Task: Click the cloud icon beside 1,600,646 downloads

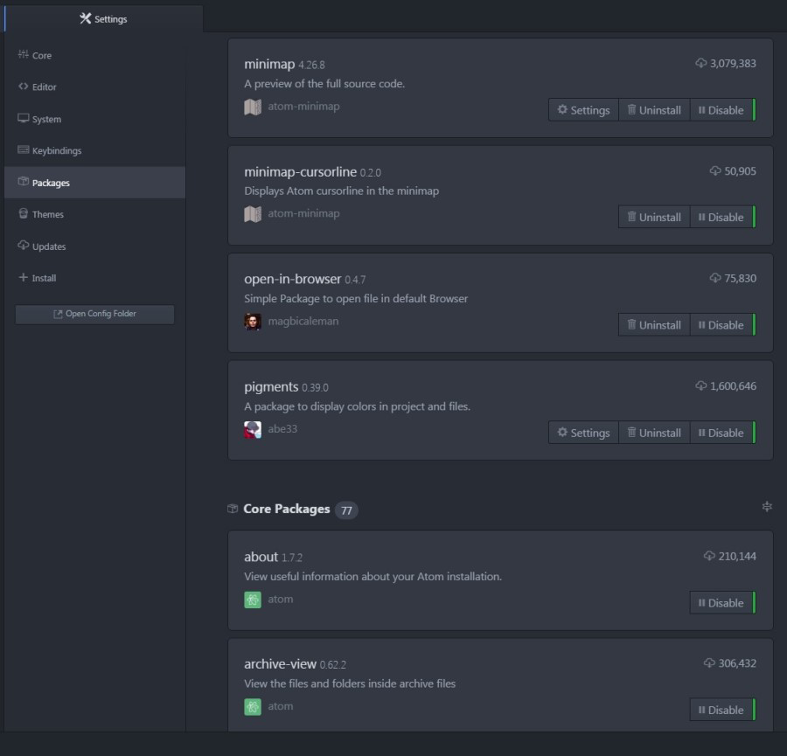Action: tap(700, 385)
